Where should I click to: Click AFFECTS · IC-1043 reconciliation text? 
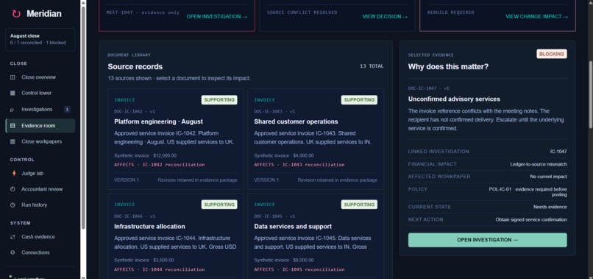299,165
